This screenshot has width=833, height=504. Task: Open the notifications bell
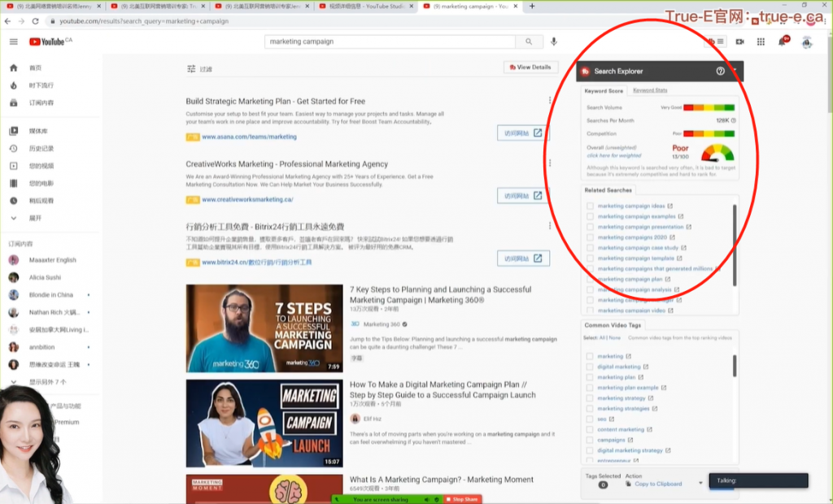coord(782,41)
